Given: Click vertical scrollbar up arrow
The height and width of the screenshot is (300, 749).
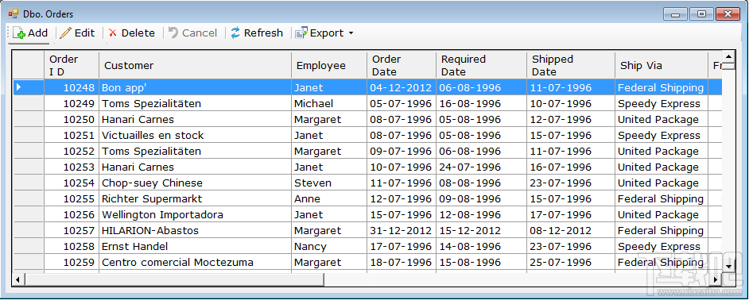Looking at the screenshot, I should 728,57.
